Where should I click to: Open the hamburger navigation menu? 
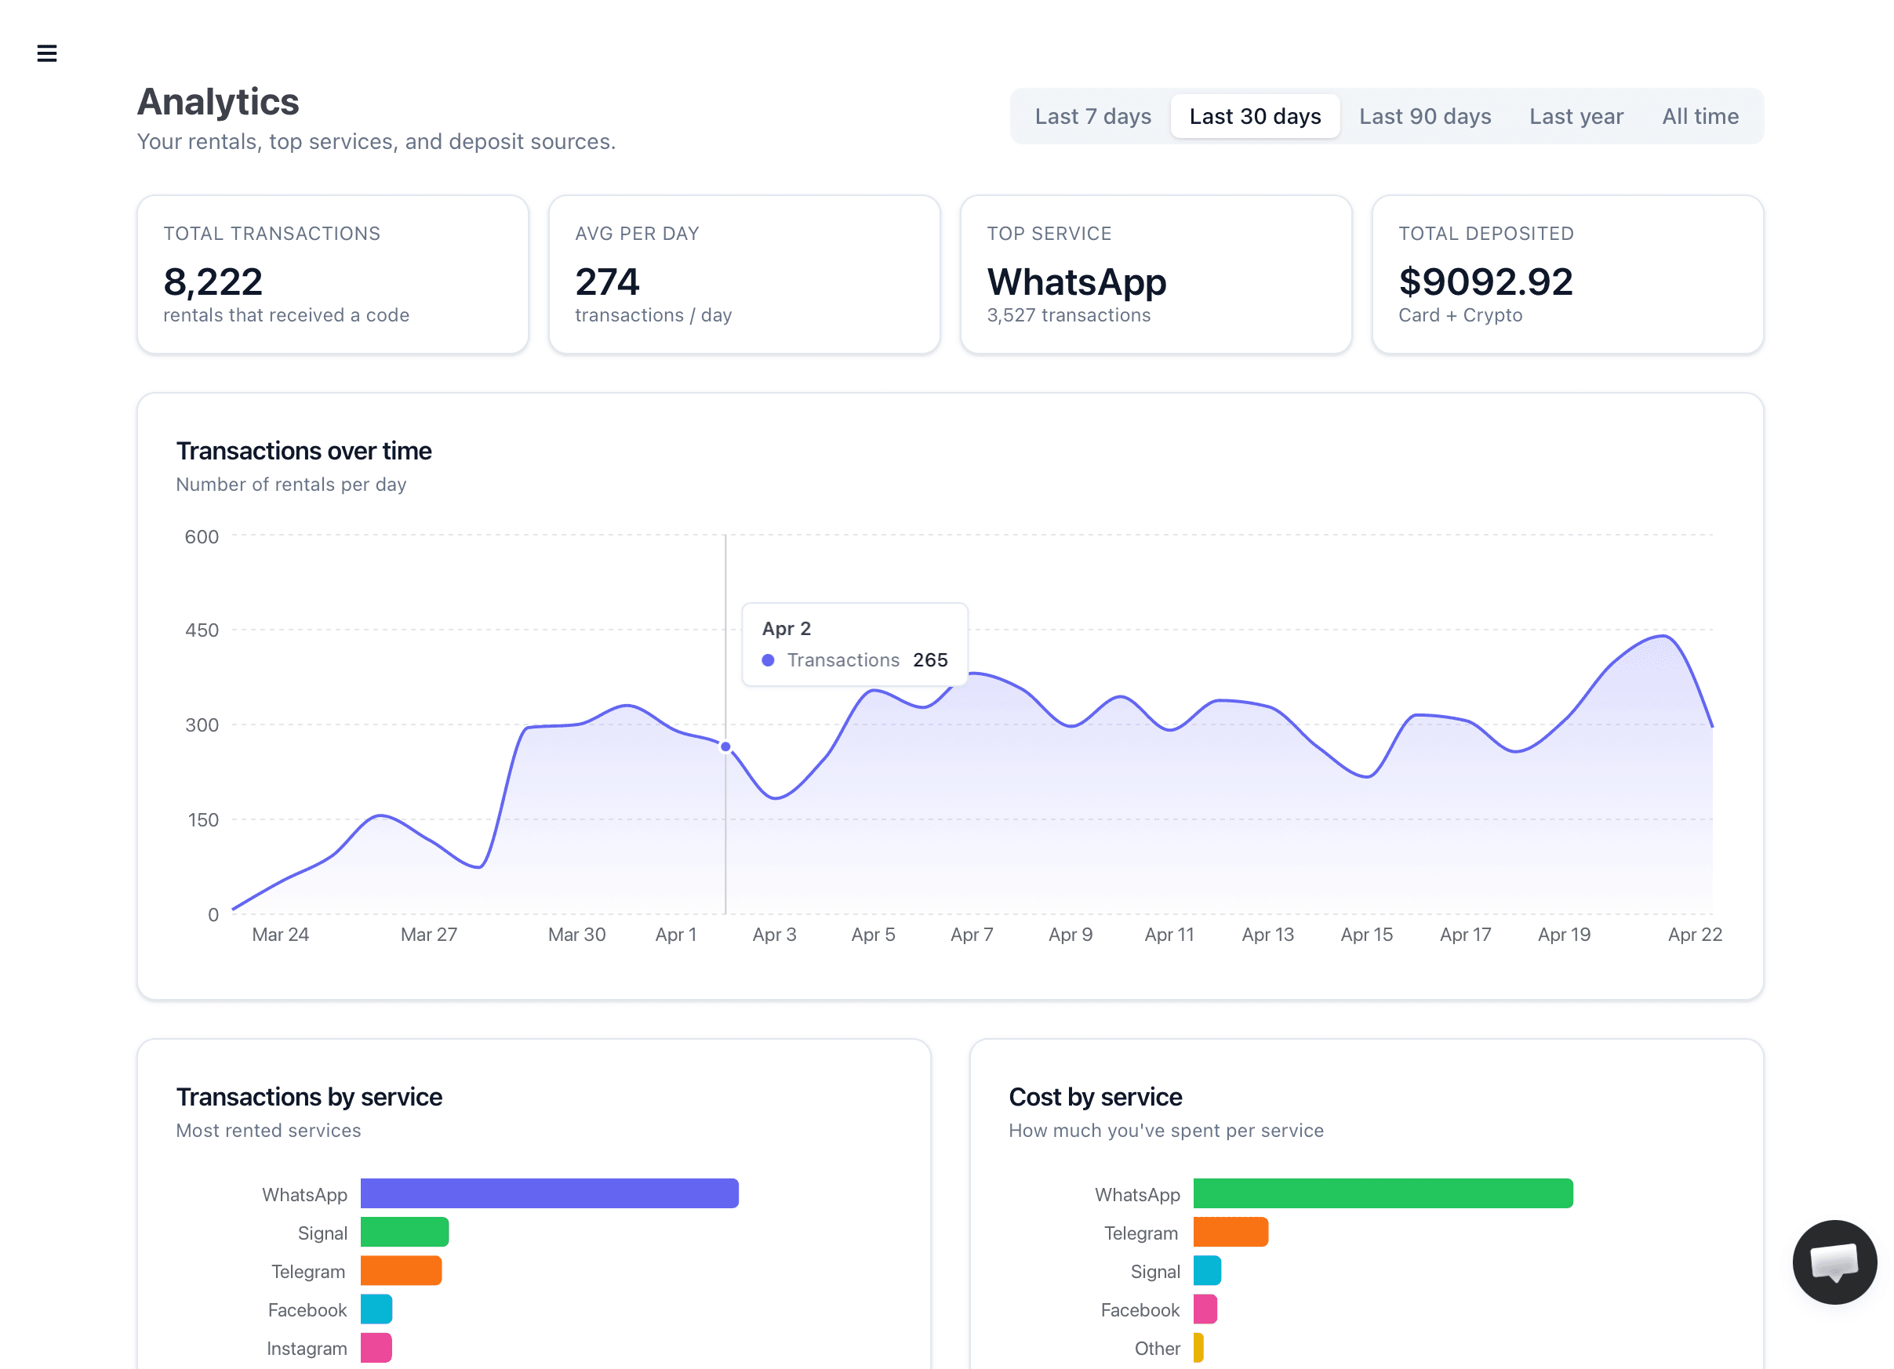pos(48,53)
